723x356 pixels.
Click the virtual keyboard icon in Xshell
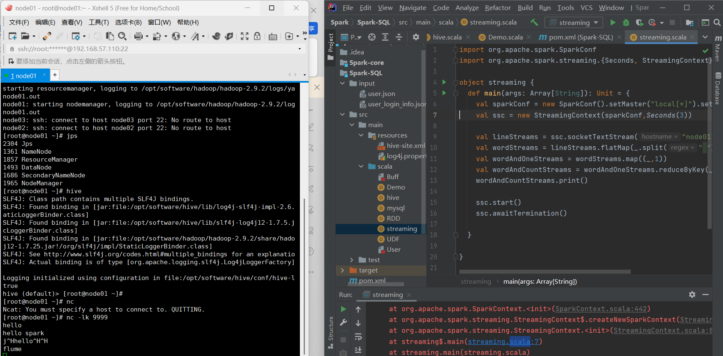pos(273,37)
